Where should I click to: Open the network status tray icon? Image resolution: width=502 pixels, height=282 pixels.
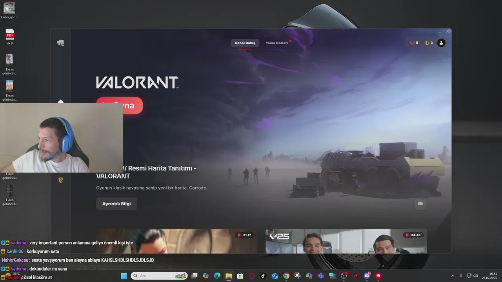coord(469,276)
